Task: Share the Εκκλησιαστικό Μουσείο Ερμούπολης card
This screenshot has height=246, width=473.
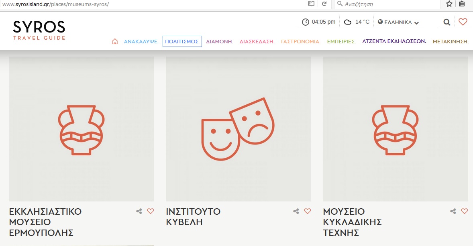Action: pyautogui.click(x=139, y=211)
